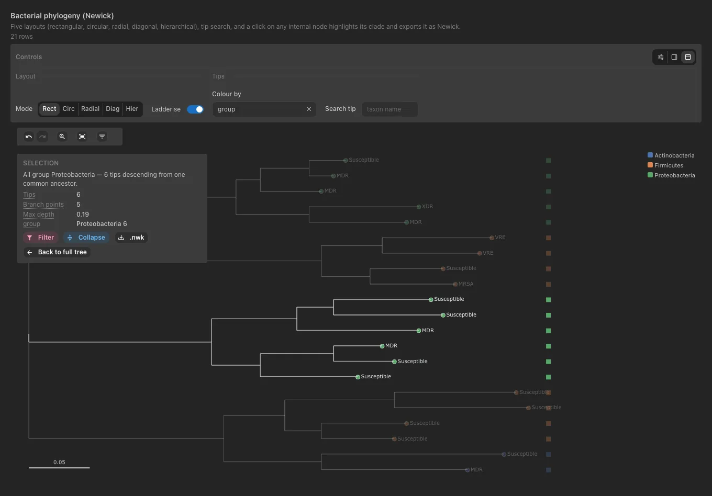Select Circ layout mode
This screenshot has height=496, width=712.
pos(69,109)
